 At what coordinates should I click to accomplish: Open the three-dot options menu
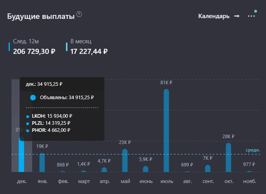pos(251,16)
